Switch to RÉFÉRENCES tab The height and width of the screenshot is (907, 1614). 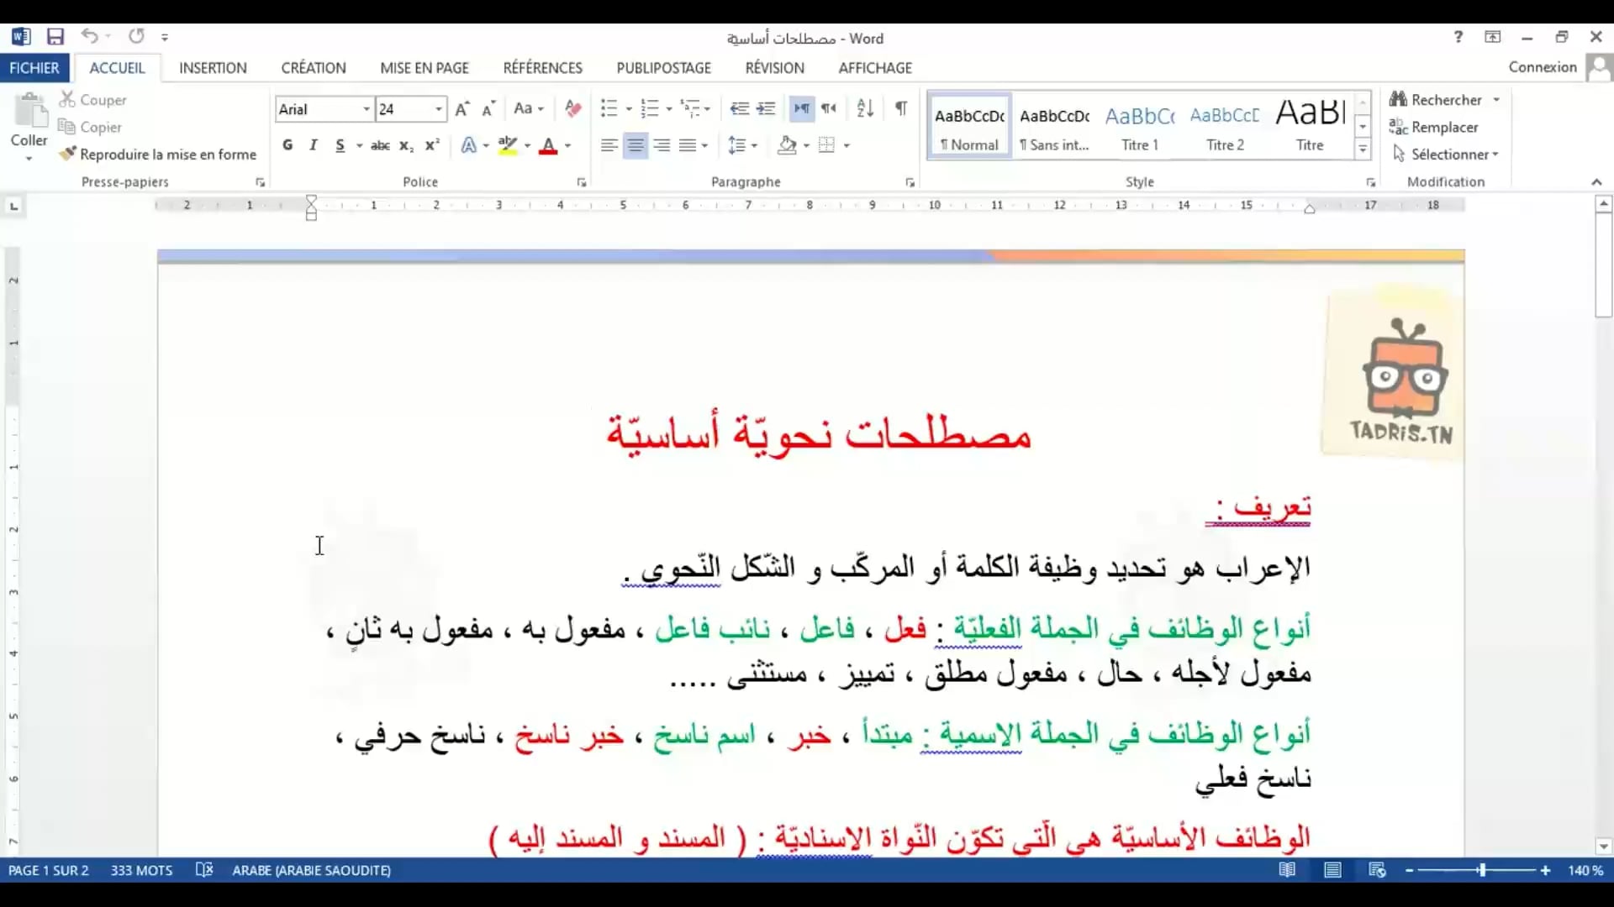point(543,68)
